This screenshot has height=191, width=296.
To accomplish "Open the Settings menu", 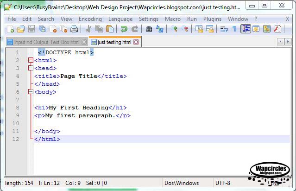I will tap(149, 19).
